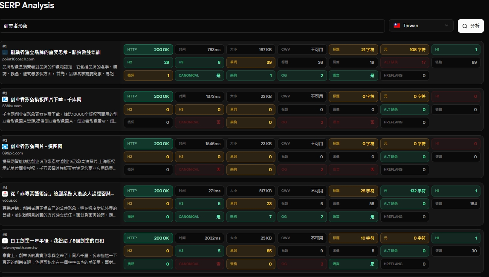Click the 132 字符 meta-length badge

405,191
